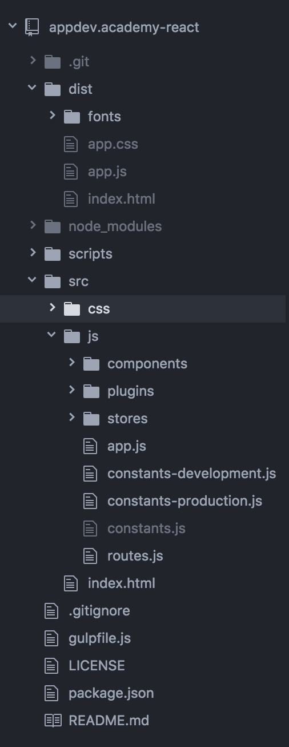Open the LICENSE file name
The width and height of the screenshot is (289, 747).
(97, 666)
